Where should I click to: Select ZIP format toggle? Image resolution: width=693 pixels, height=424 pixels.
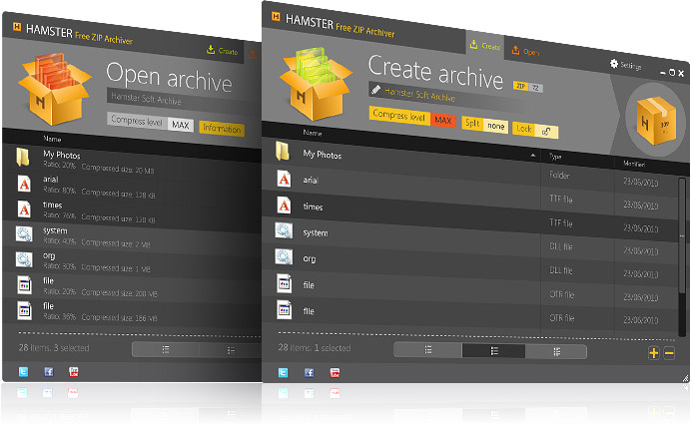tap(520, 86)
